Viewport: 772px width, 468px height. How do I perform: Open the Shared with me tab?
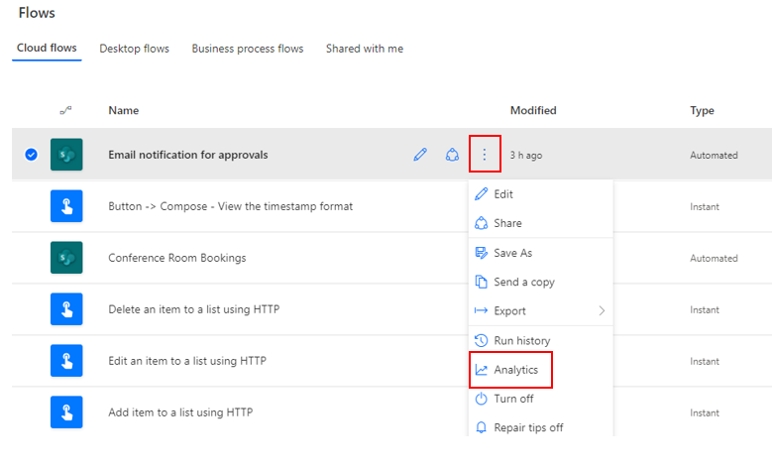point(365,49)
